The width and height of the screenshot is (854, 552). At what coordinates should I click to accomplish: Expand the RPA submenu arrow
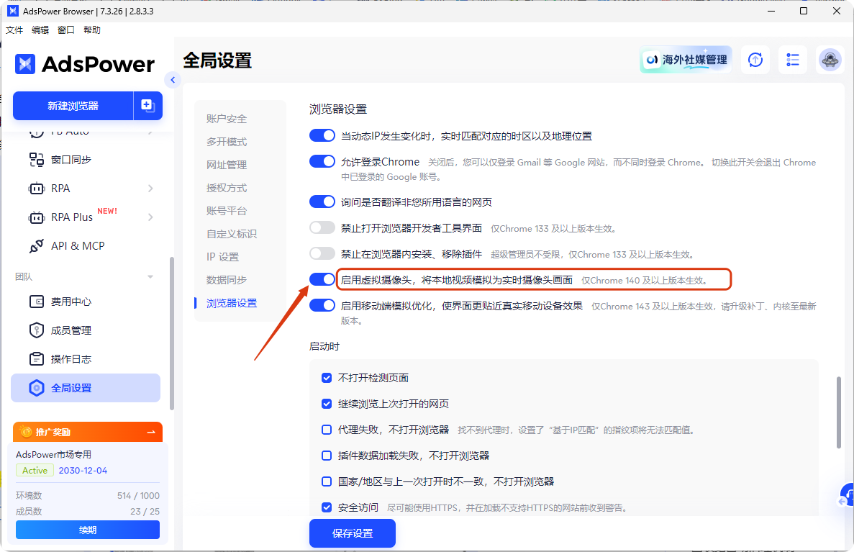pos(150,188)
